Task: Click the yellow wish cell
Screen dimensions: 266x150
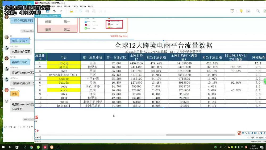Action: click(64, 90)
